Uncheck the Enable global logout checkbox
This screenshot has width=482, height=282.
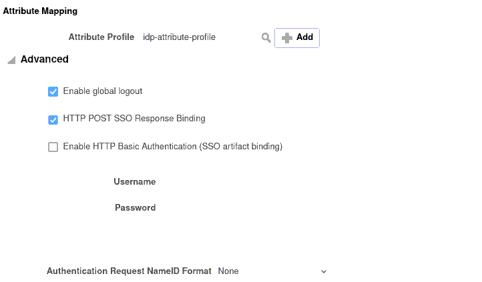coord(53,91)
